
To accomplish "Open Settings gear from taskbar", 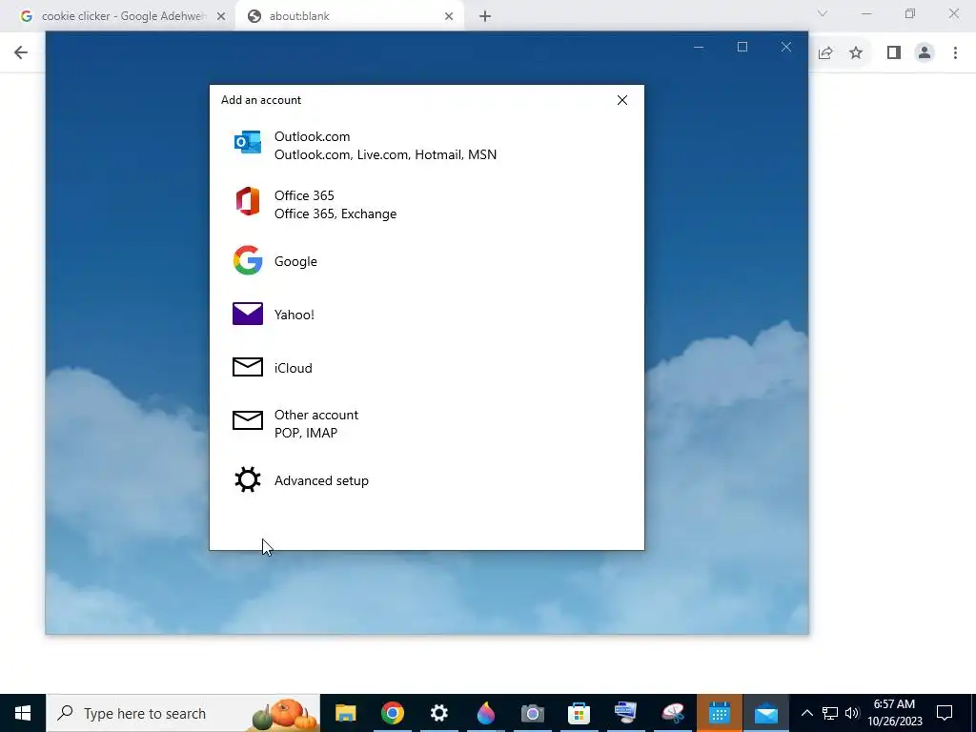I will (x=438, y=713).
